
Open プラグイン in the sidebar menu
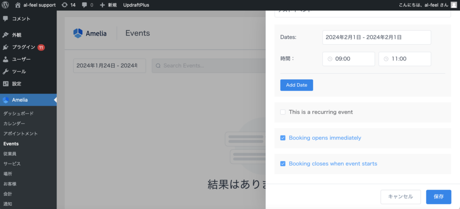[23, 47]
